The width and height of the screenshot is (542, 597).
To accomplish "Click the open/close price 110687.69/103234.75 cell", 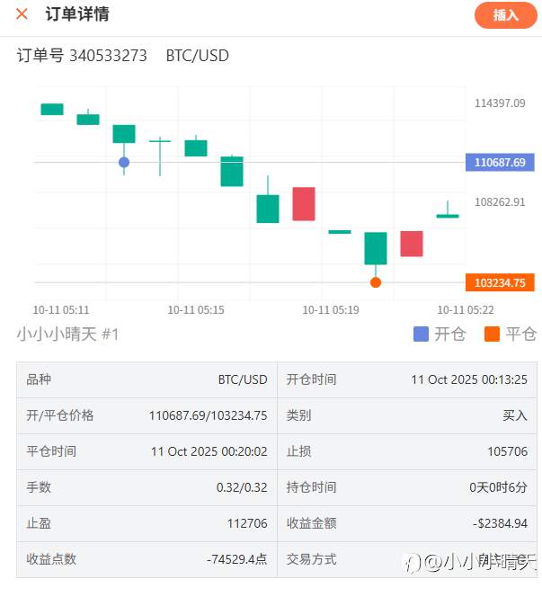I will click(x=209, y=415).
